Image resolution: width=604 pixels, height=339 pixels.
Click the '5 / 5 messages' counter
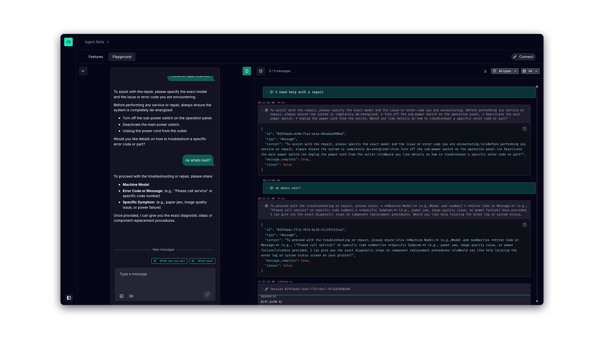280,71
